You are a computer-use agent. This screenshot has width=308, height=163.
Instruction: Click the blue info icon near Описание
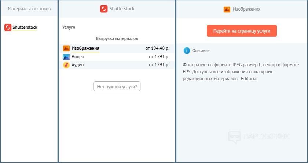pos(187,51)
